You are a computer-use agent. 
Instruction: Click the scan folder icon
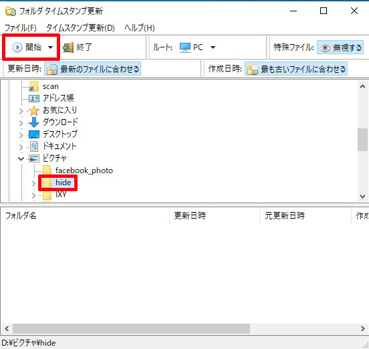pyautogui.click(x=34, y=86)
